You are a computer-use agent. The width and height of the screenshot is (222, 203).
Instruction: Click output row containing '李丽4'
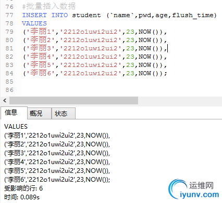click(57, 162)
